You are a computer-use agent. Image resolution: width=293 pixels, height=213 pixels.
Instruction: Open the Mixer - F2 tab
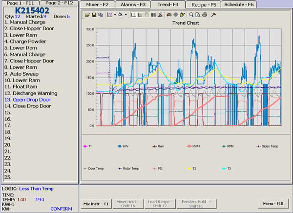click(x=97, y=4)
